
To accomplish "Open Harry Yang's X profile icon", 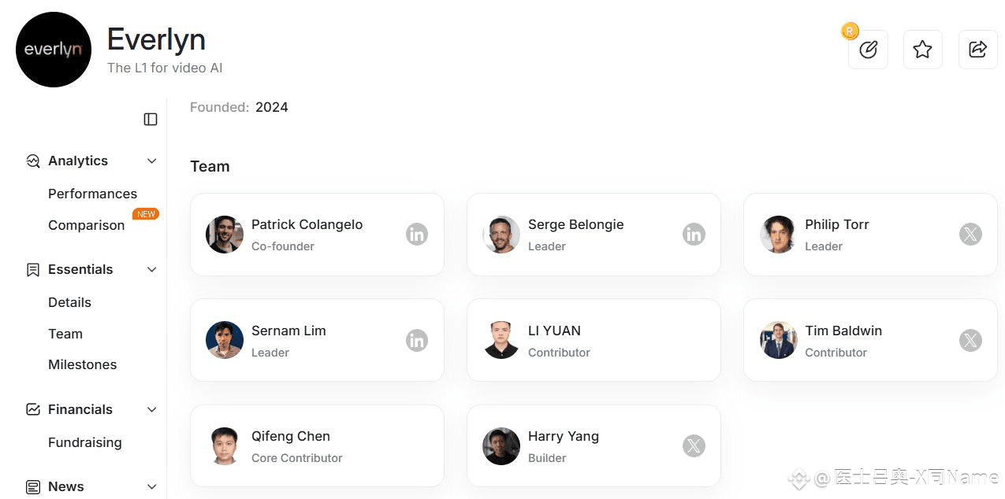I will [x=694, y=446].
